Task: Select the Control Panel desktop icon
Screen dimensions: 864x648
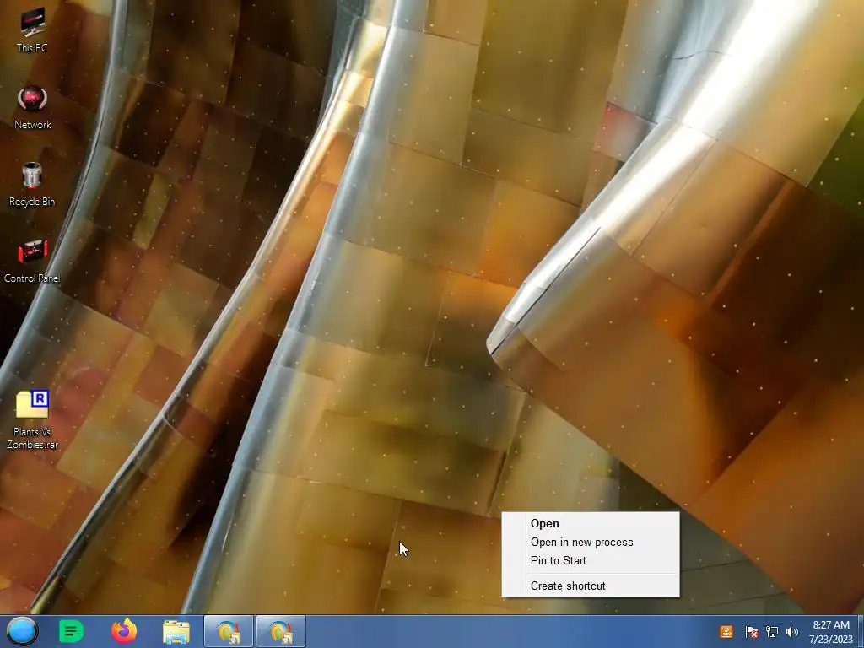Action: [32, 262]
